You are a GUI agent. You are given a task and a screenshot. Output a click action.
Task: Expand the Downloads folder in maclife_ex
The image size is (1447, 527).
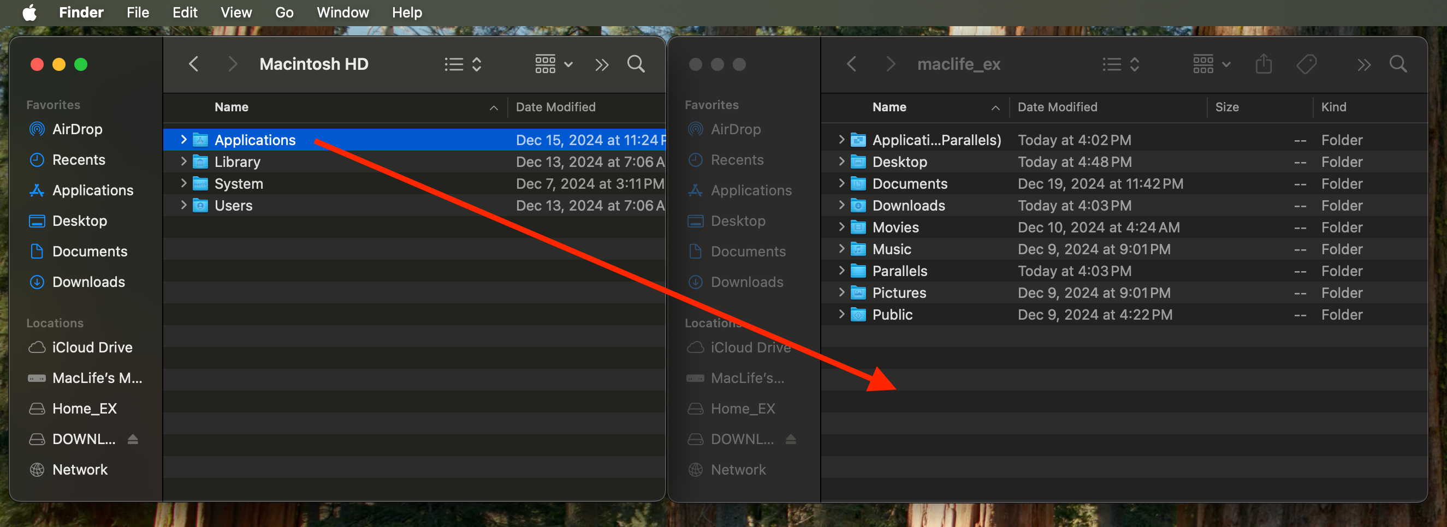pos(841,206)
